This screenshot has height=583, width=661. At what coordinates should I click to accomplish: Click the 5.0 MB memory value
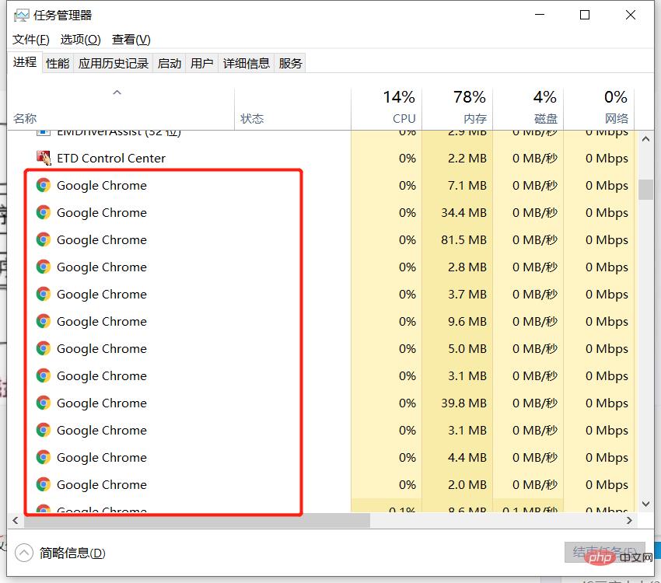[467, 348]
